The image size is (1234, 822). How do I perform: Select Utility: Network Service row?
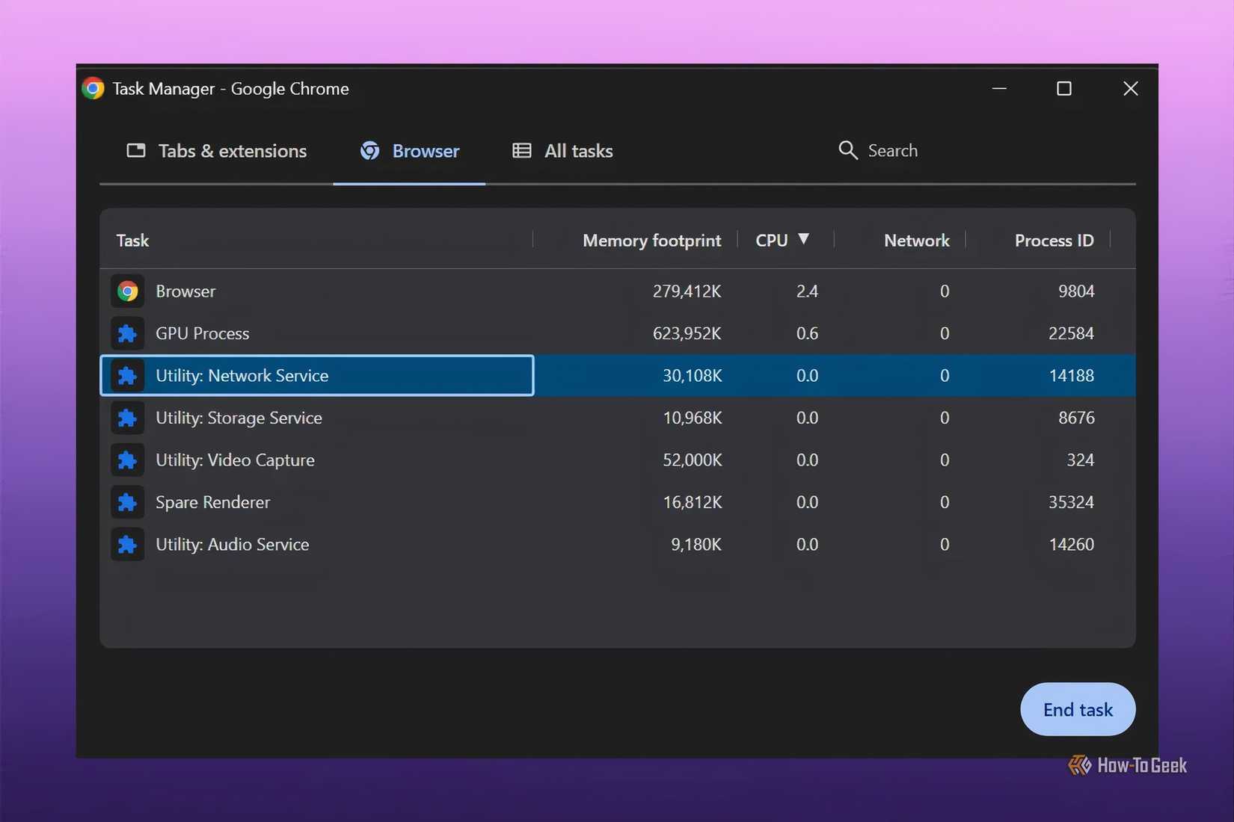pyautogui.click(x=618, y=375)
